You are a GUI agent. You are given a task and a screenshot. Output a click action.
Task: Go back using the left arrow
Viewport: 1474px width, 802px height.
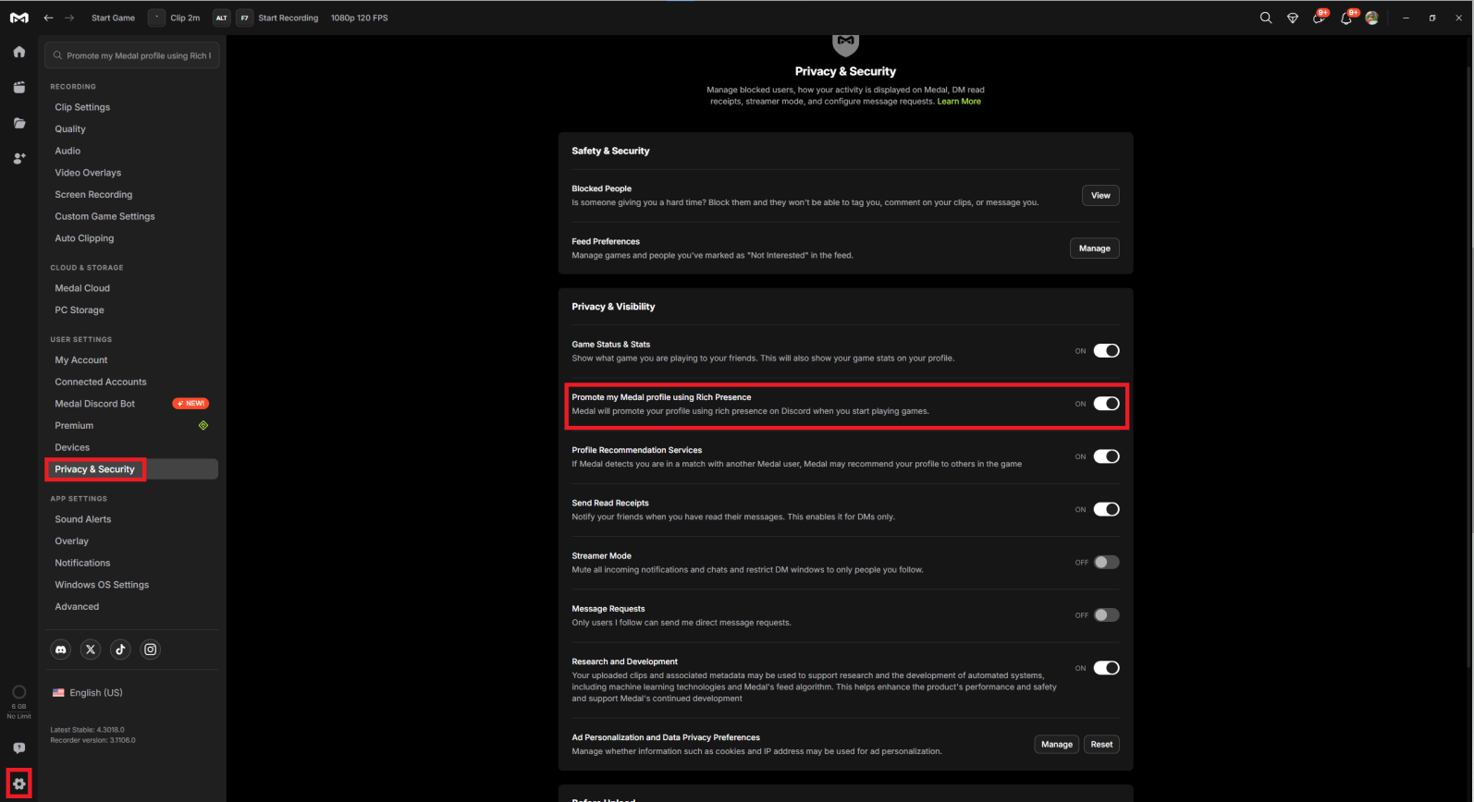coord(48,18)
